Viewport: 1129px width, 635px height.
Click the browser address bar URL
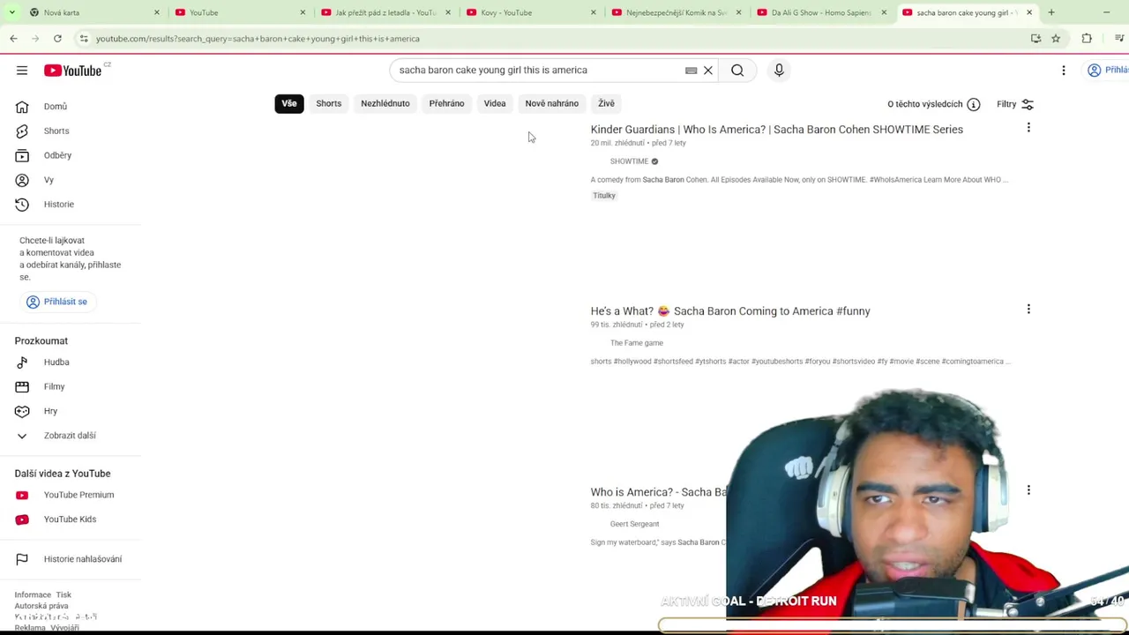click(x=258, y=39)
